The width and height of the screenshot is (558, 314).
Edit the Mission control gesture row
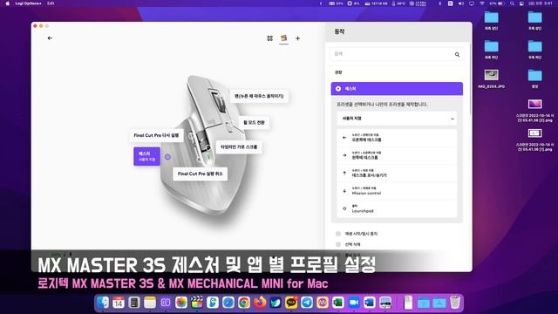click(397, 191)
